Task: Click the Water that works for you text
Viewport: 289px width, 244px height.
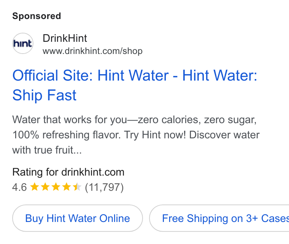Action: pyautogui.click(x=70, y=120)
